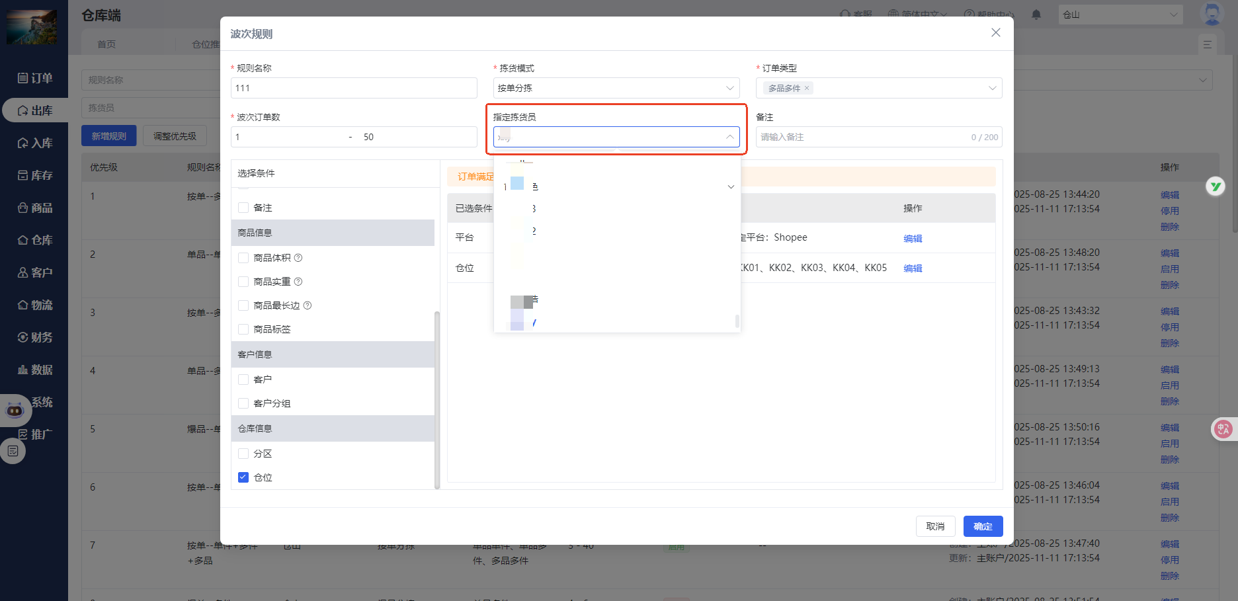
Task: Click the help icon beside 商品体积
Action: (x=298, y=258)
